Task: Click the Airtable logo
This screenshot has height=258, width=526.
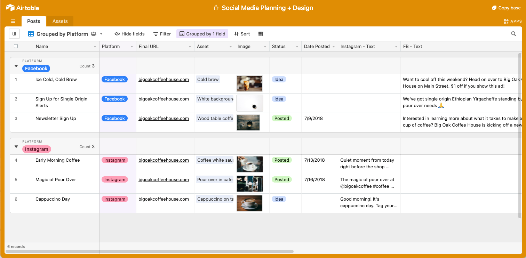Action: pos(23,8)
